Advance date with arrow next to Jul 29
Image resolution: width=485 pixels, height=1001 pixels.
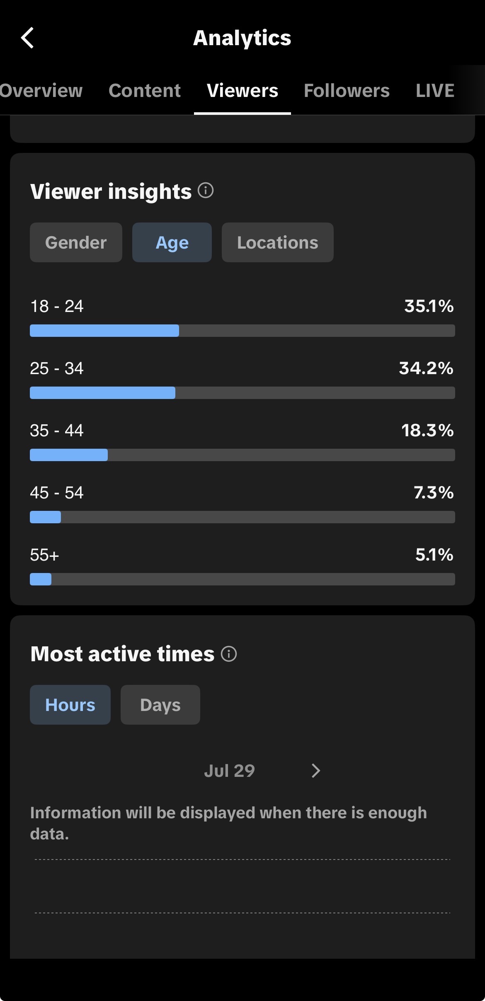[316, 771]
